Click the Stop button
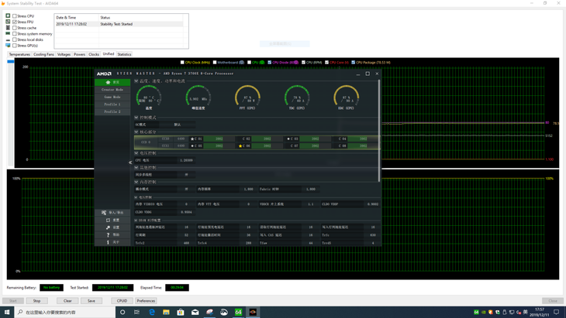 pos(36,301)
